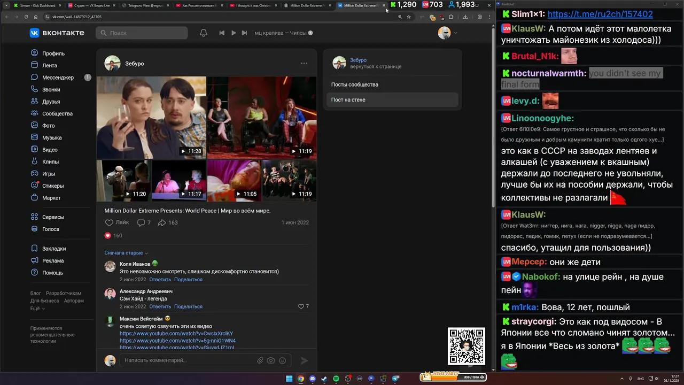Expand the Сначала старые sort dropdown
This screenshot has height=385, width=684.
pyautogui.click(x=126, y=253)
